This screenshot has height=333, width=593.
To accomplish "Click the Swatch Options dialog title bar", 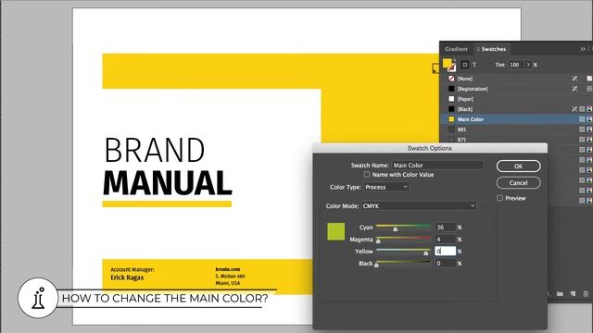I will 430,148.
